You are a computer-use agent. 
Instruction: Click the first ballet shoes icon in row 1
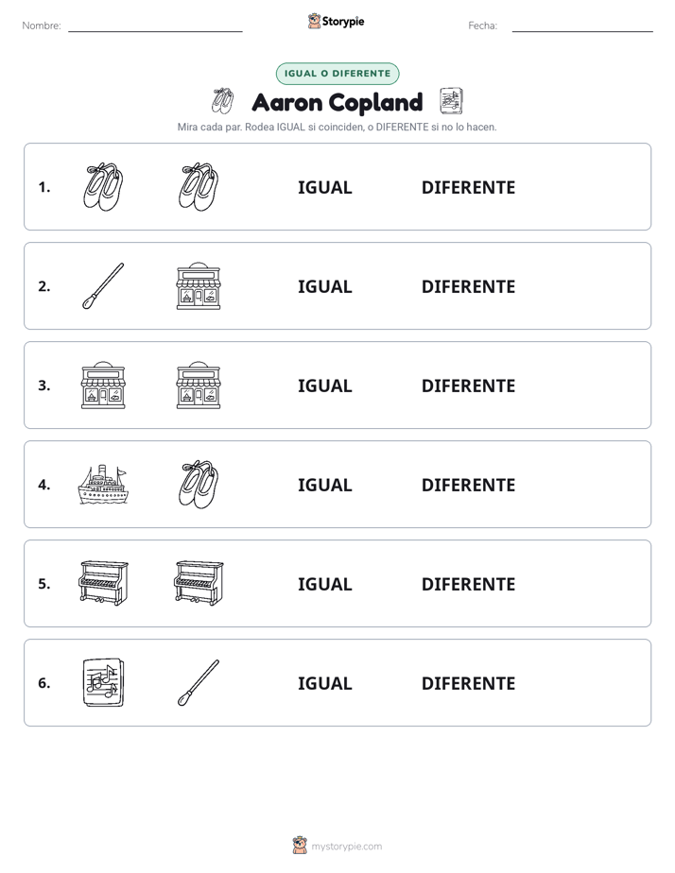click(103, 187)
